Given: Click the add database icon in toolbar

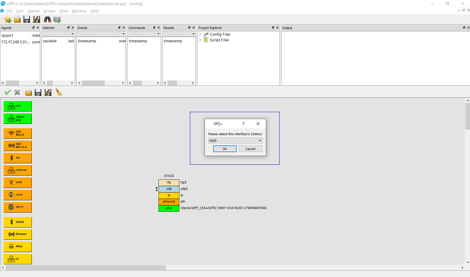Looking at the screenshot, I should (x=57, y=19).
